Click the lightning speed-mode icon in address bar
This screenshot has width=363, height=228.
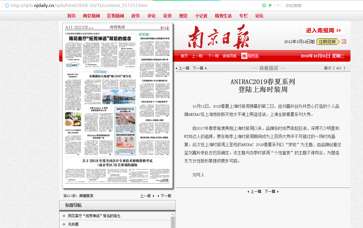click(270, 6)
